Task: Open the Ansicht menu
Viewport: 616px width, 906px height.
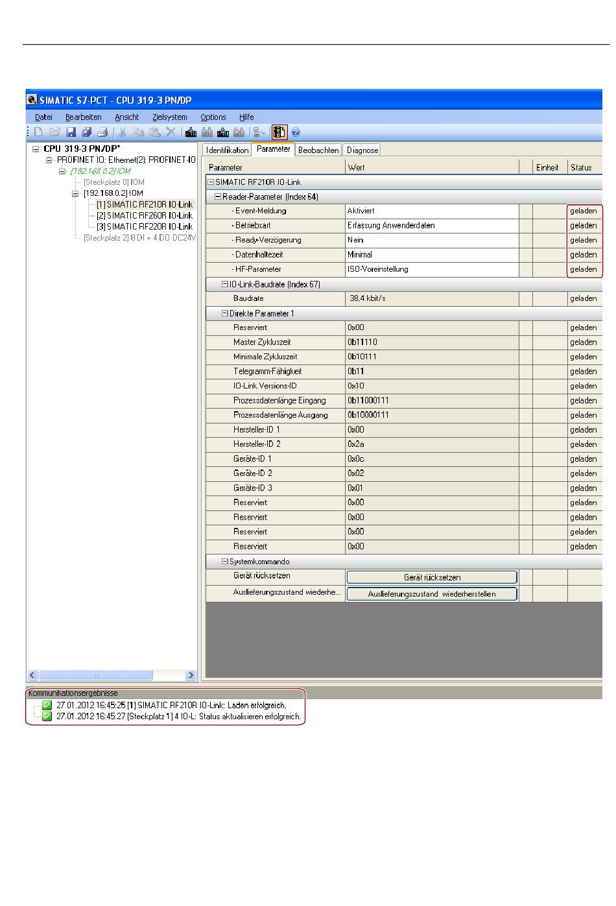Action: point(127,117)
